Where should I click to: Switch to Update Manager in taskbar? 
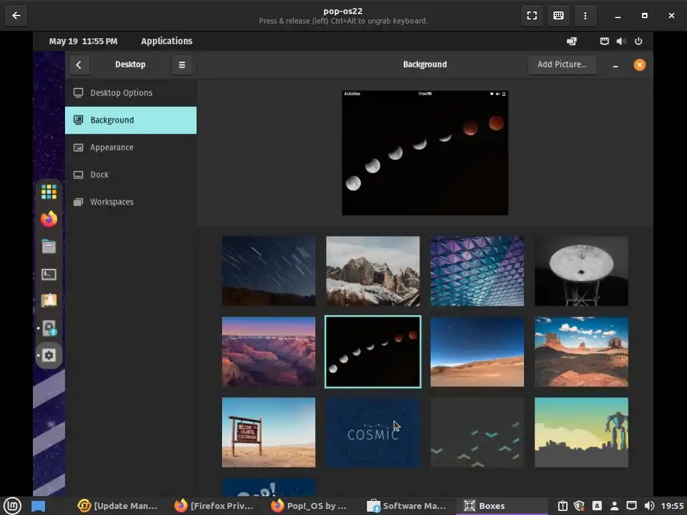(117, 506)
